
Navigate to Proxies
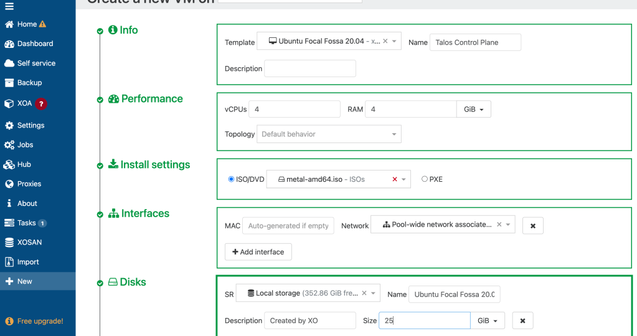pos(29,184)
